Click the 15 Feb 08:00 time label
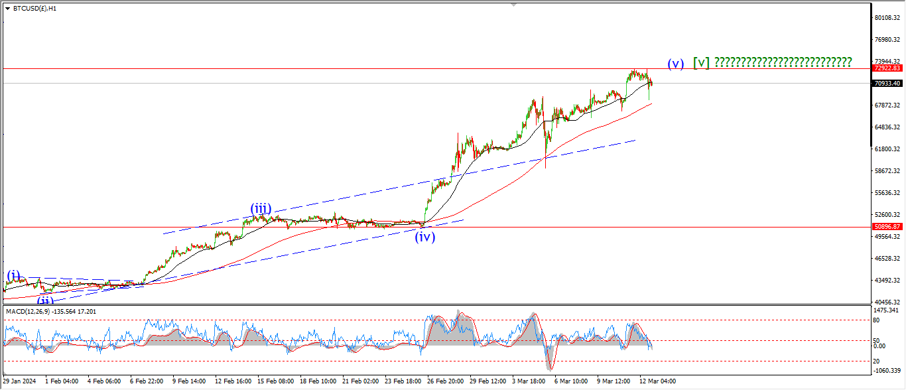The width and height of the screenshot is (906, 390). tap(277, 381)
